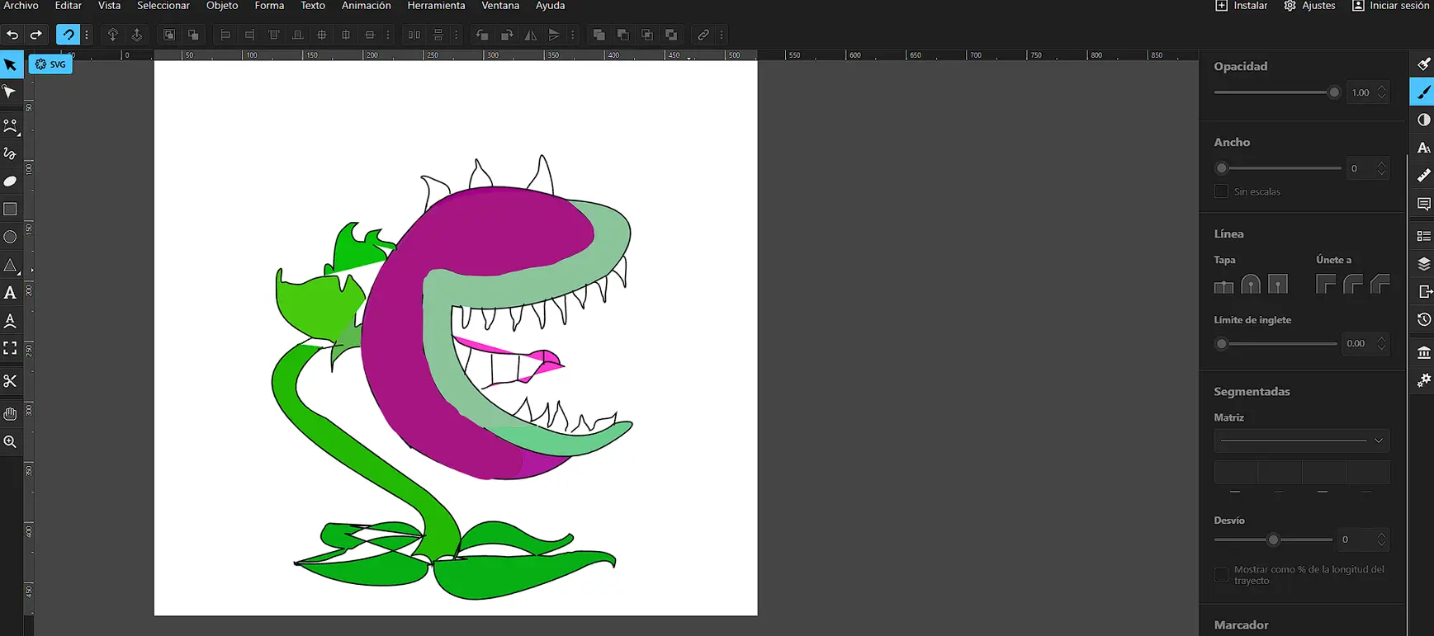Open the Fill panel paint bucket icon
1434x636 pixels.
click(1423, 64)
